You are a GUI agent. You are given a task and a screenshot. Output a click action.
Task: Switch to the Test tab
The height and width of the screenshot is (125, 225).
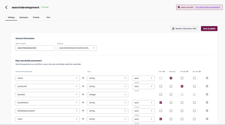click(48, 18)
